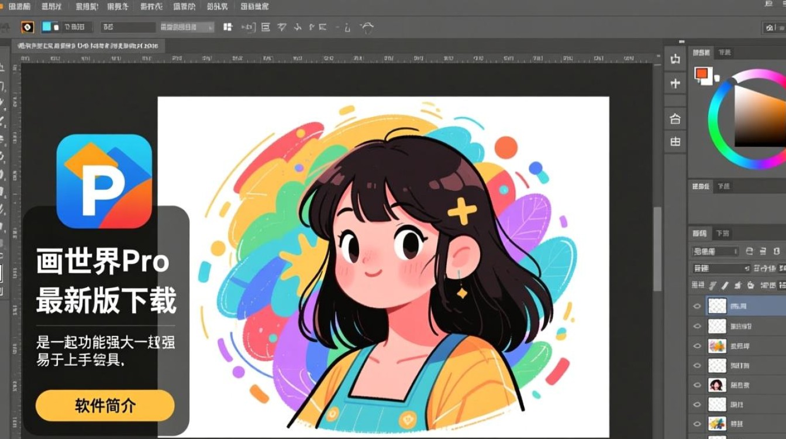Click the top icon in collapsed panel dock
Image resolution: width=786 pixels, height=439 pixels.
tap(675, 59)
